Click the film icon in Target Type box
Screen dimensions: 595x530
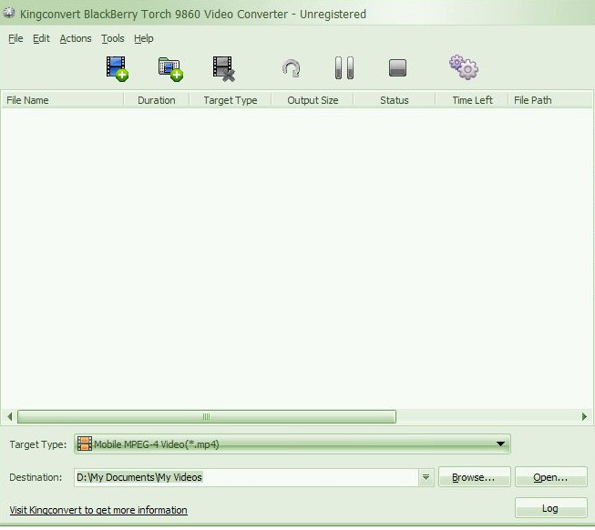[x=84, y=443]
